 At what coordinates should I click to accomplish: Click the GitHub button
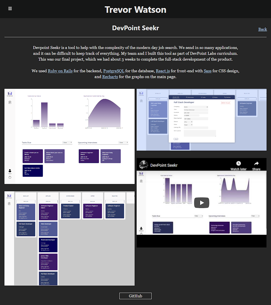pos(135,296)
